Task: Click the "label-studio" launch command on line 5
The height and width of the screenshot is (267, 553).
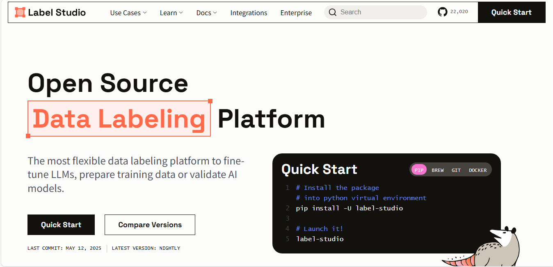Action: (x=320, y=239)
